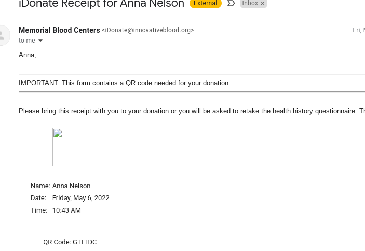This screenshot has height=251, width=365.
Task: Click the broken QR code image
Action: (79, 147)
